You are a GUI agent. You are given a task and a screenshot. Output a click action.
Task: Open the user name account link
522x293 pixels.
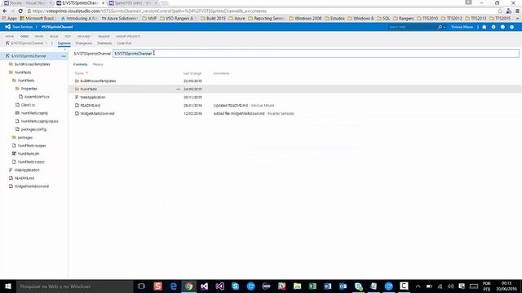click(x=462, y=27)
